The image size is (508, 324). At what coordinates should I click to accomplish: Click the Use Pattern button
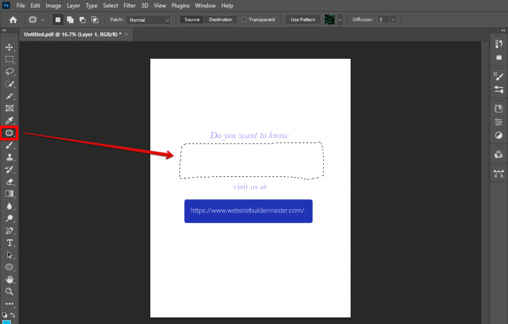point(302,19)
